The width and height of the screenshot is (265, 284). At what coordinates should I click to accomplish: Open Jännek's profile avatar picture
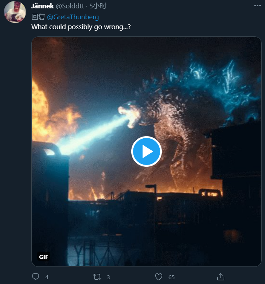pyautogui.click(x=15, y=12)
